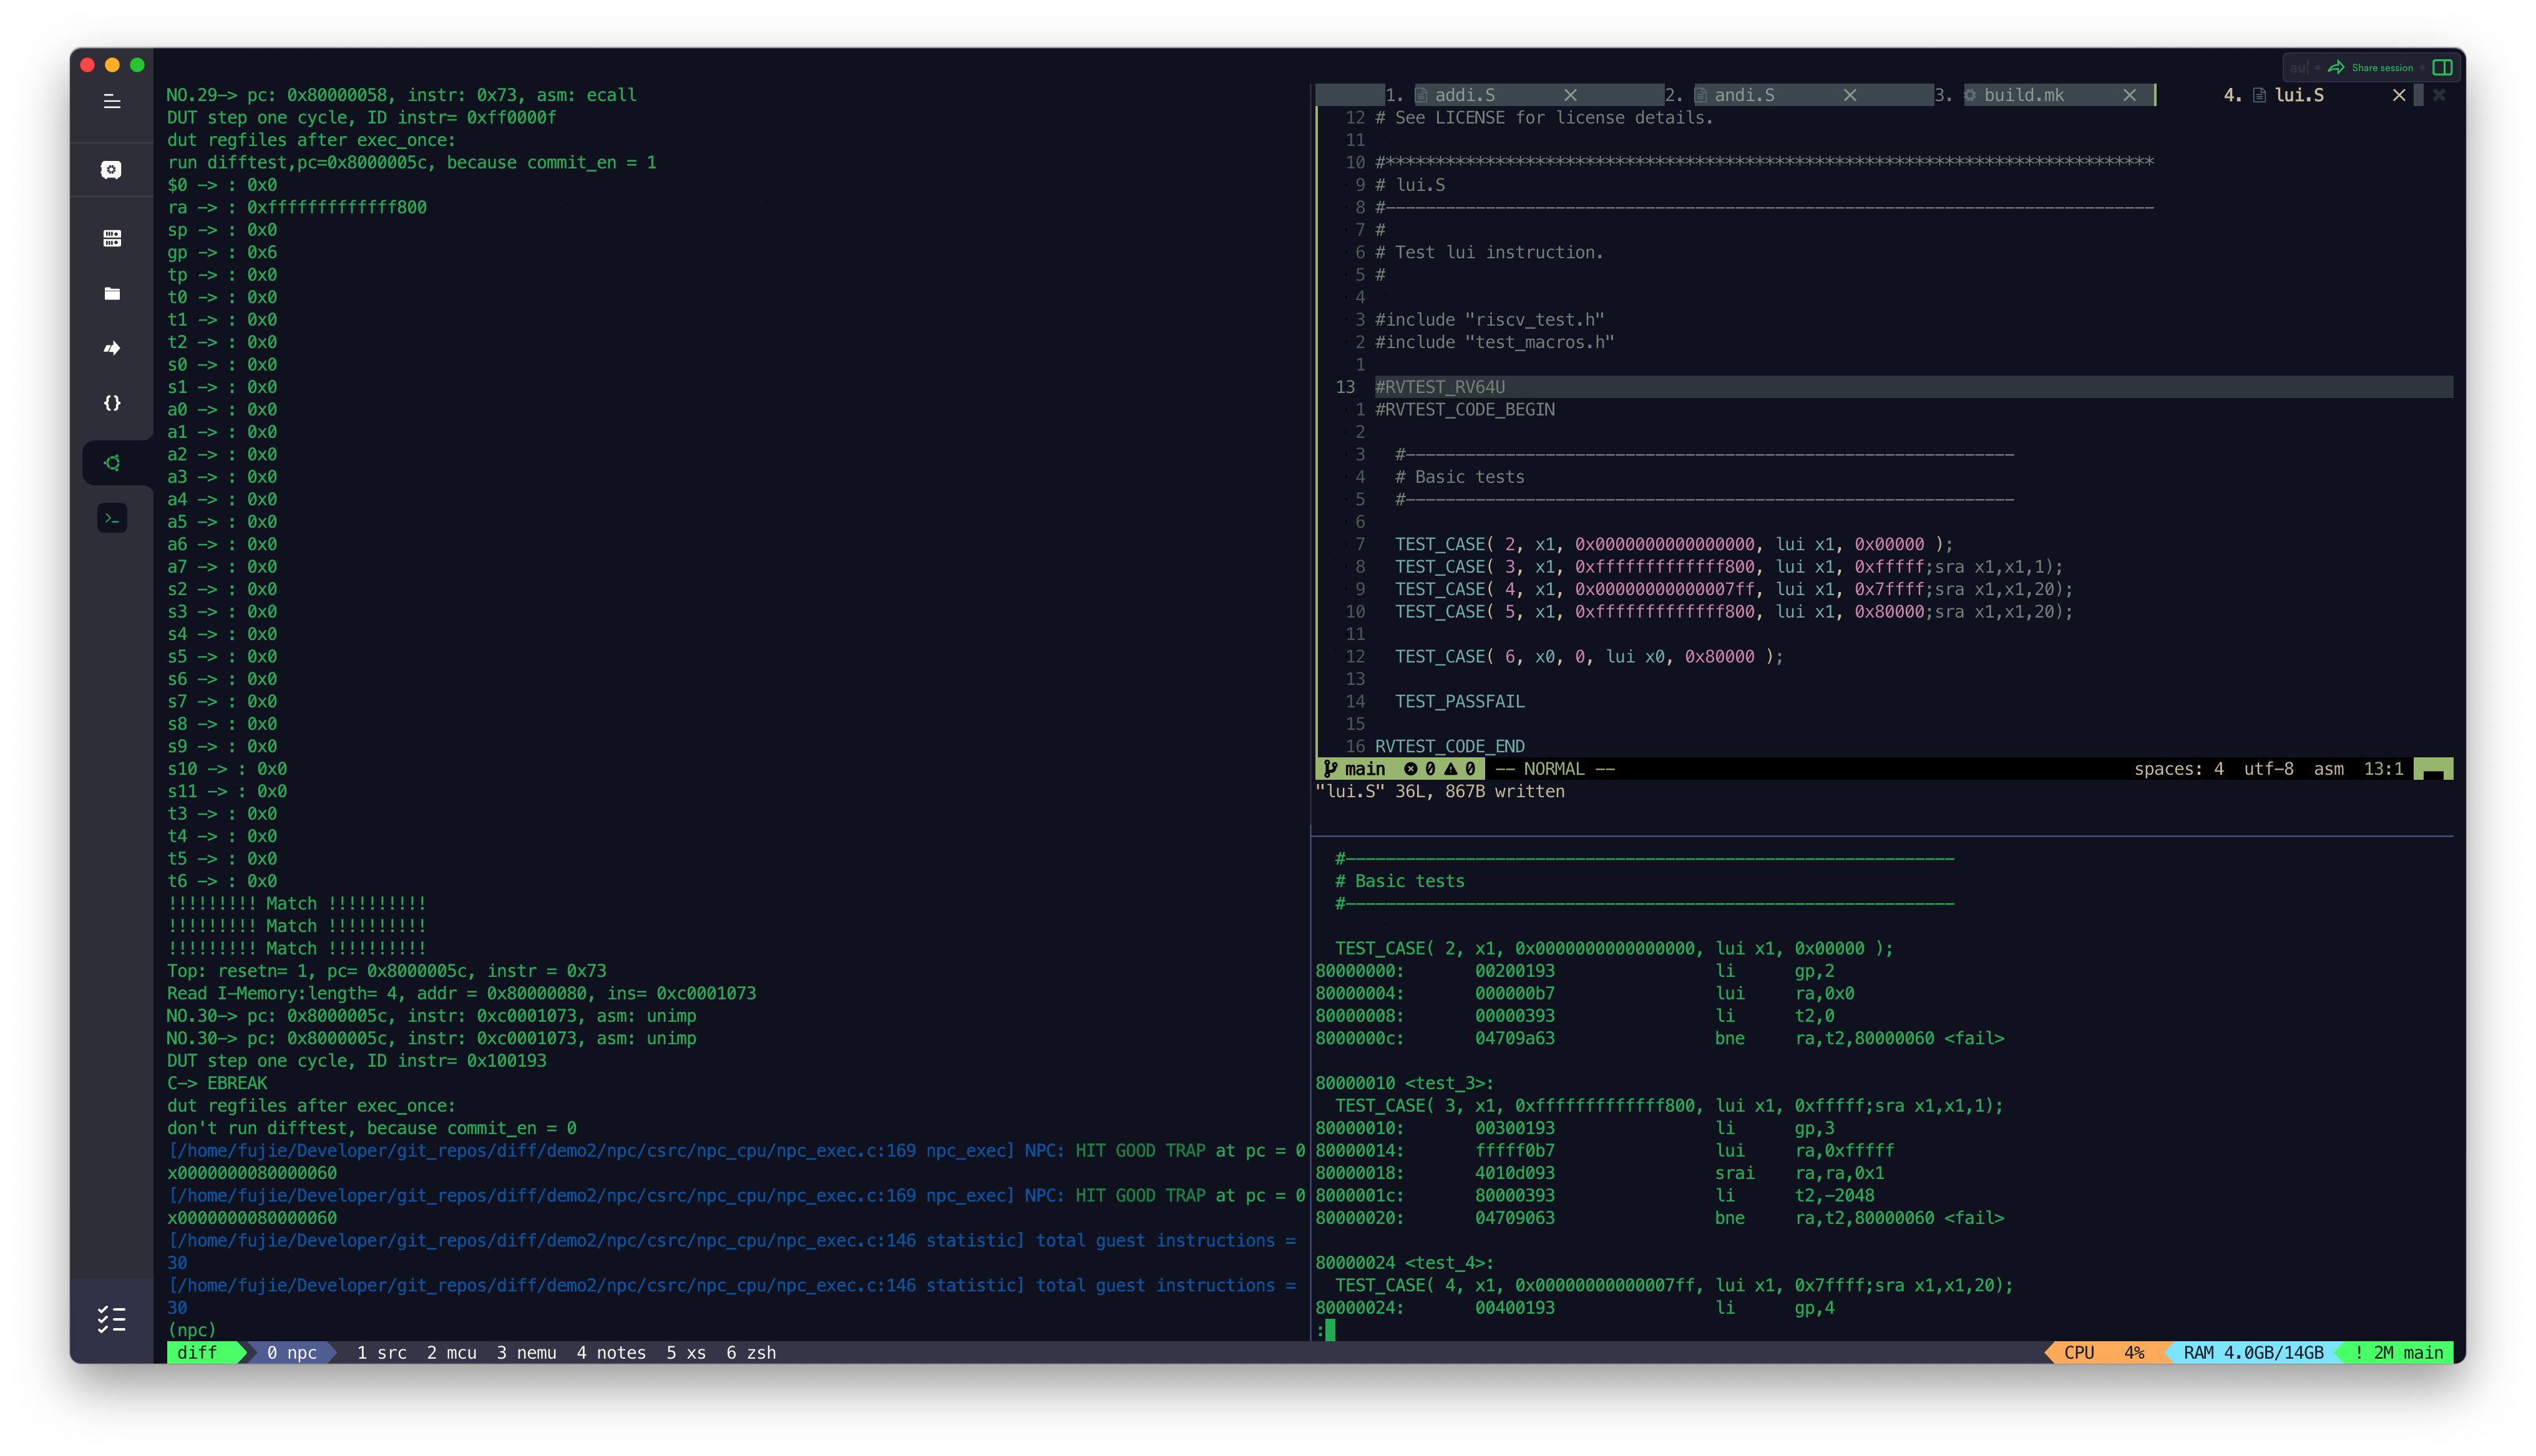Open the SFTP folder icon
The image size is (2536, 1456).
[x=112, y=293]
